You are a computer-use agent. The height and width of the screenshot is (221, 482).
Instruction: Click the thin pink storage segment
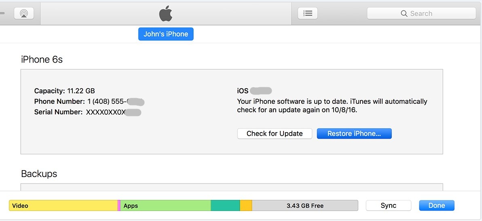(x=119, y=206)
